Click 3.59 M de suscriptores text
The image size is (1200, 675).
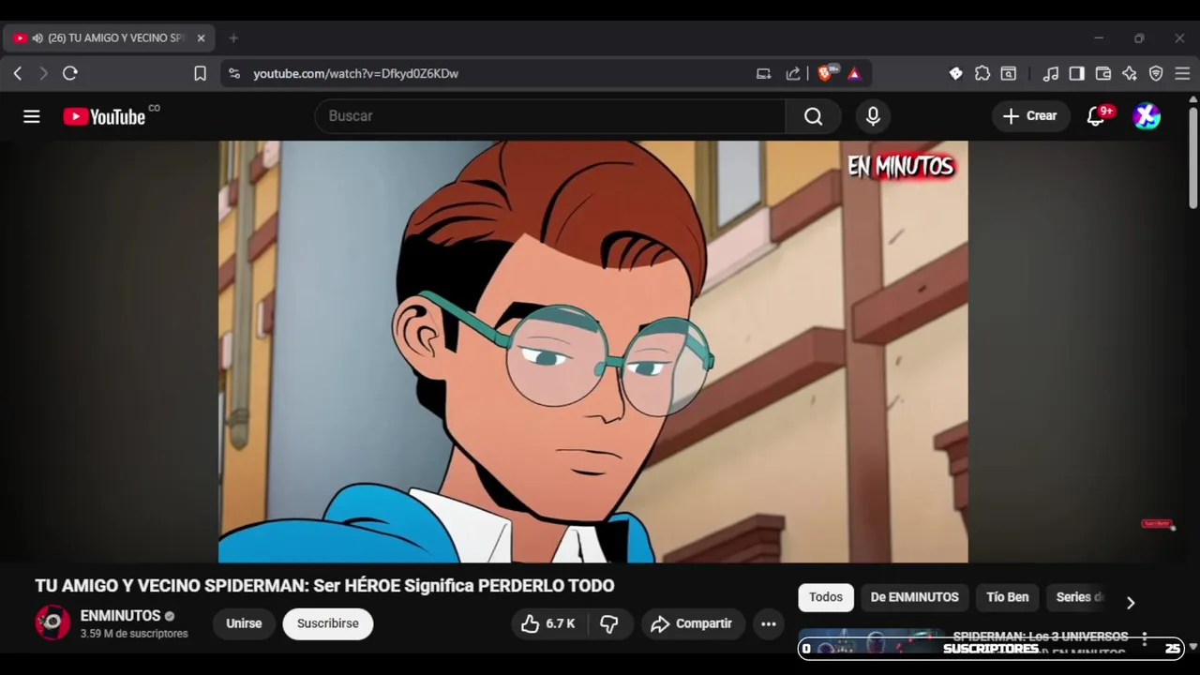pos(134,634)
